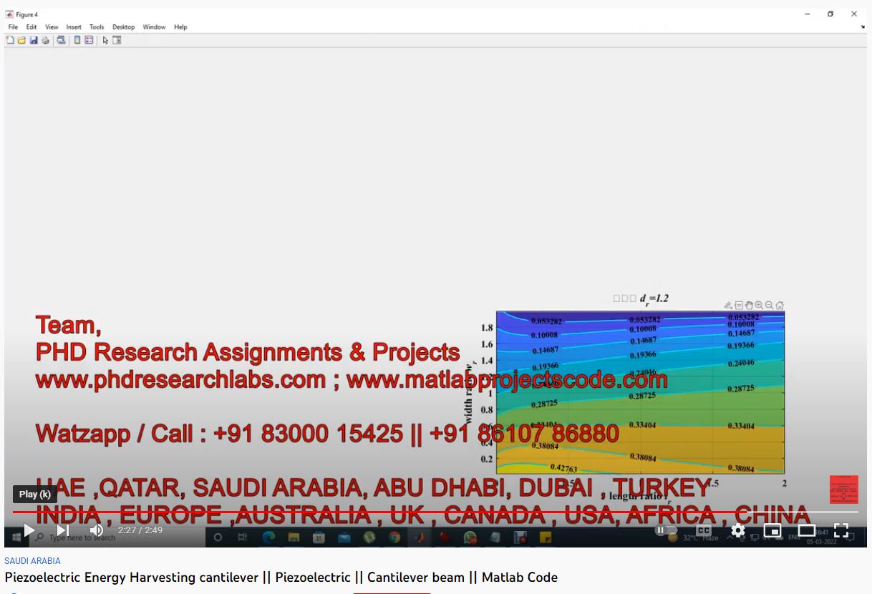Click the Save Figure toolbar icon
Screen dimensions: 872x594
coord(34,40)
